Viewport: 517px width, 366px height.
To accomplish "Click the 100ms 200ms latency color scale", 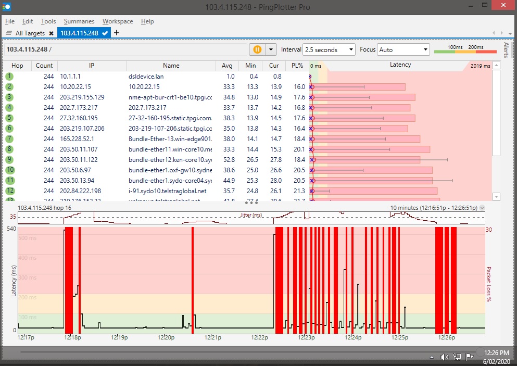I will [465, 49].
